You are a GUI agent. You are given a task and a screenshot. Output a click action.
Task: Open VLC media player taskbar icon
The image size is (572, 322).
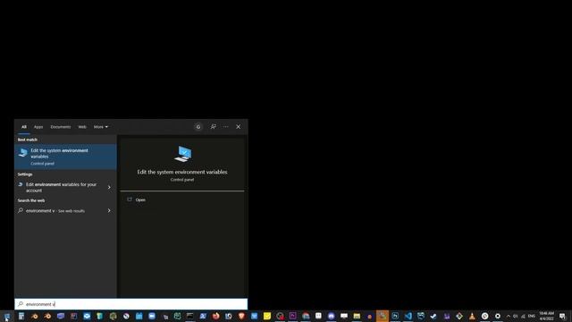click(x=472, y=316)
